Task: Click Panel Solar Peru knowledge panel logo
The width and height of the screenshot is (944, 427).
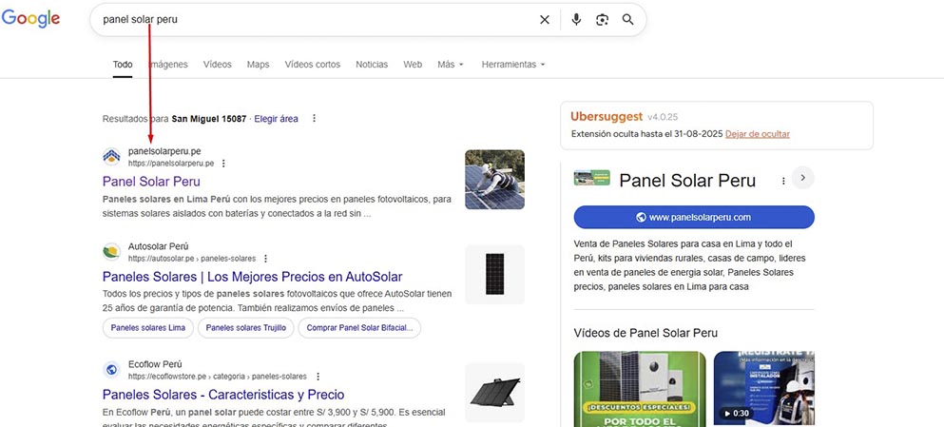Action: click(x=592, y=178)
